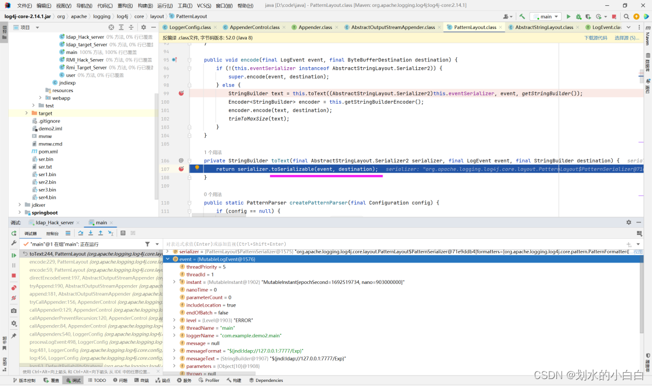The image size is (652, 386).
Task: Mute breakpoints in debug sidebar
Action: click(x=14, y=298)
